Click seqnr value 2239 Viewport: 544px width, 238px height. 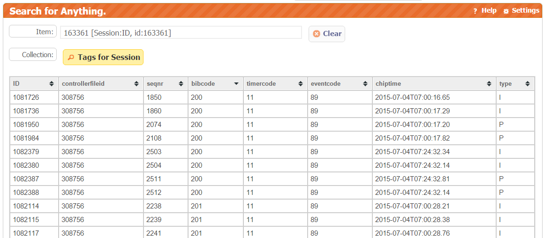(154, 220)
